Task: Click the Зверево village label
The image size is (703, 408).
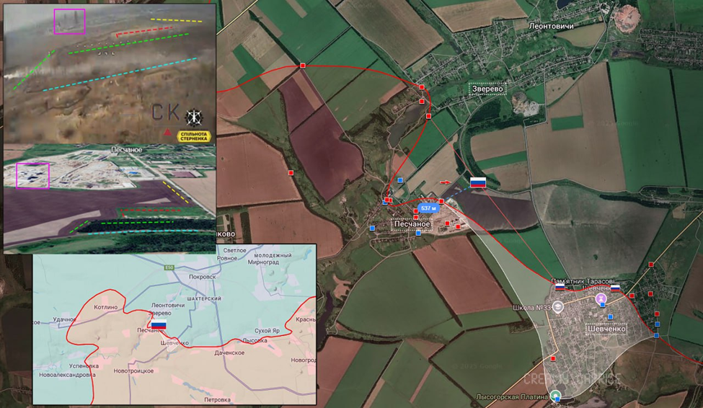Action: click(488, 89)
